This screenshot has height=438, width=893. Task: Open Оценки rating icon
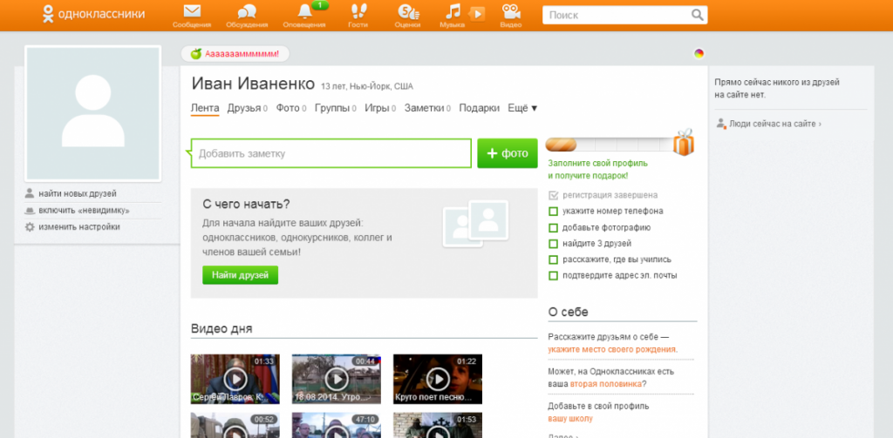[407, 11]
